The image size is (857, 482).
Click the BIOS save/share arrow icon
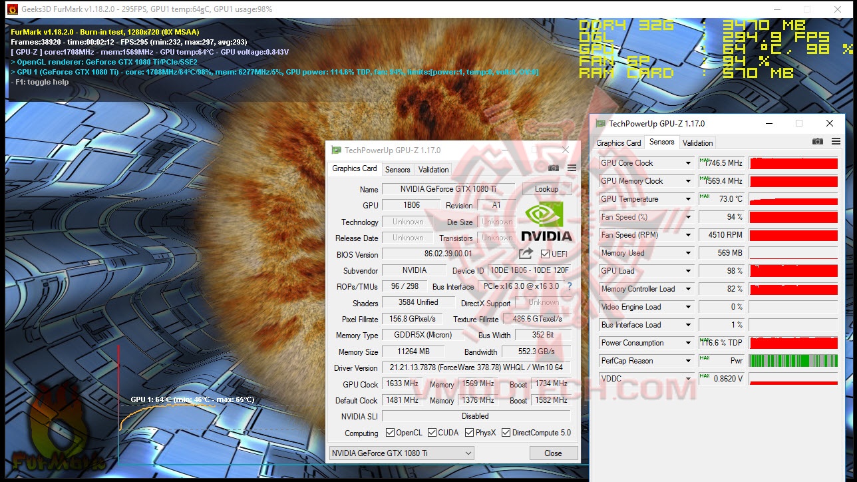[526, 254]
